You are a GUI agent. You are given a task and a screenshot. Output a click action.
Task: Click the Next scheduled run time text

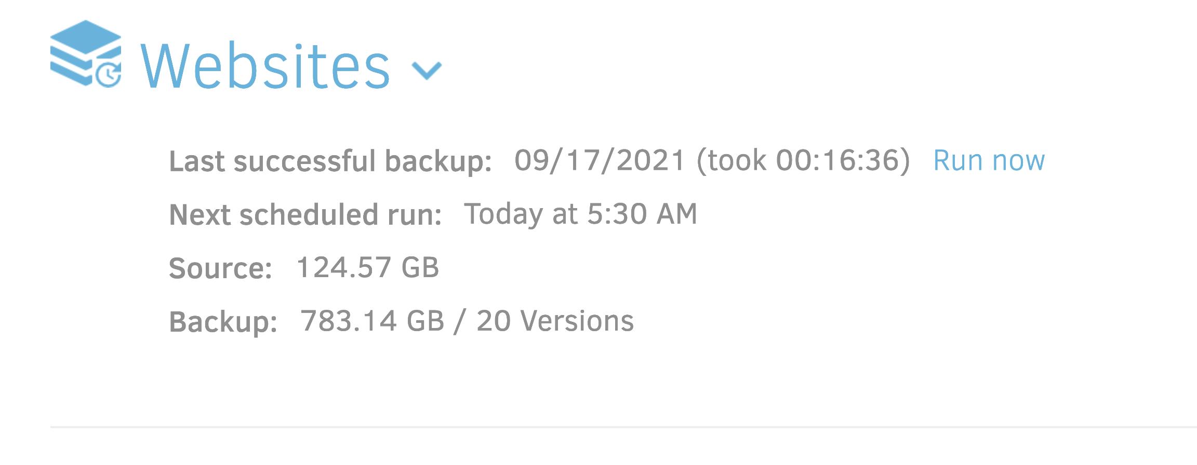pos(581,213)
